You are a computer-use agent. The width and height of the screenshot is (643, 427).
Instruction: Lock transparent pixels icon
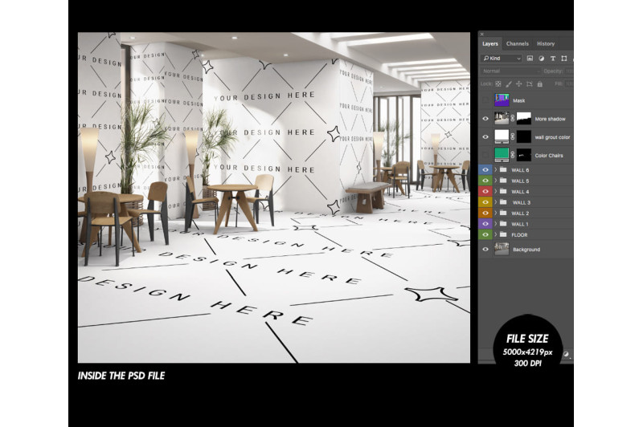click(x=498, y=83)
